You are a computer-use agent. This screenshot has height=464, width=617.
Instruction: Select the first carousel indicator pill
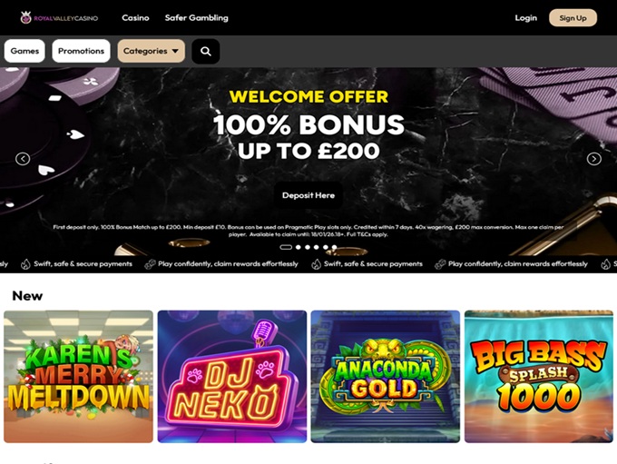(x=286, y=247)
